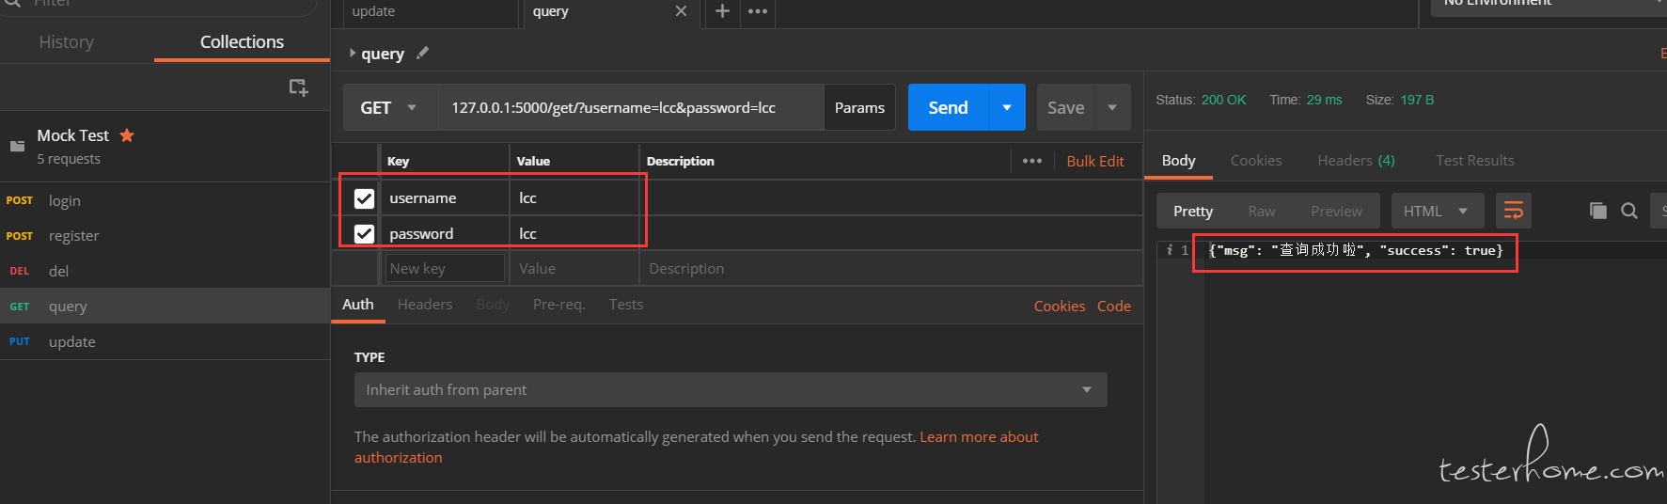Open the Test Results tab
This screenshot has width=1667, height=504.
pyautogui.click(x=1474, y=161)
